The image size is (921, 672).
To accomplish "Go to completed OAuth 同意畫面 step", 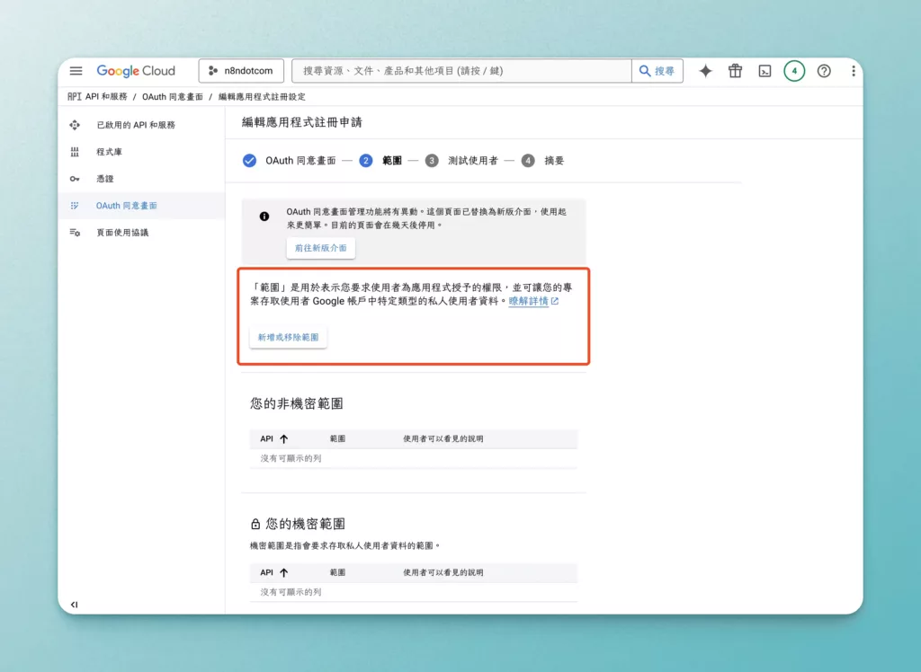I will pos(289,161).
